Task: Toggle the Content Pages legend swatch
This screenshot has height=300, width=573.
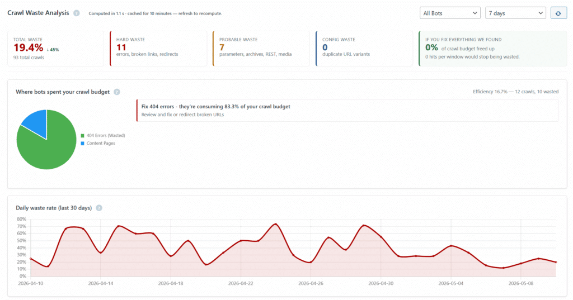Action: pyautogui.click(x=83, y=144)
